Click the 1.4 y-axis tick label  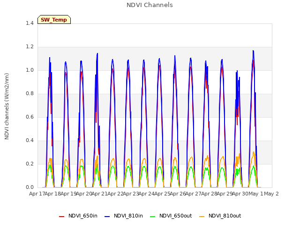30,23
